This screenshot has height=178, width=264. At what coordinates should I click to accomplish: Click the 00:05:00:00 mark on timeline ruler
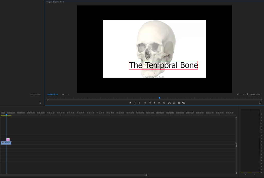(x=200, y=113)
